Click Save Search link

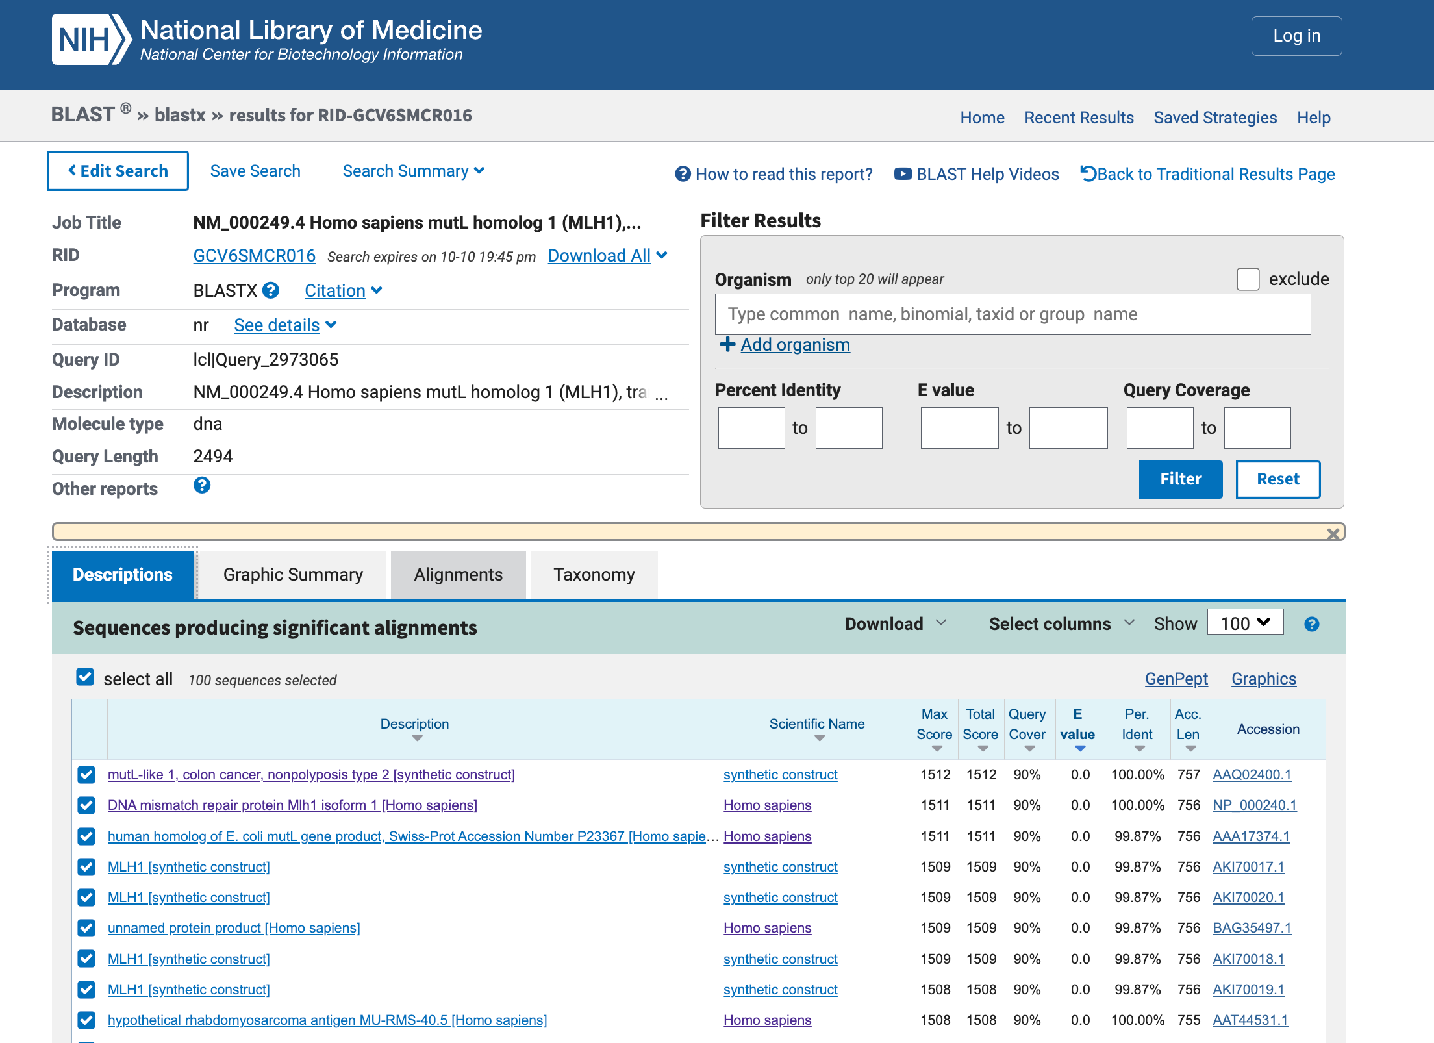point(255,171)
